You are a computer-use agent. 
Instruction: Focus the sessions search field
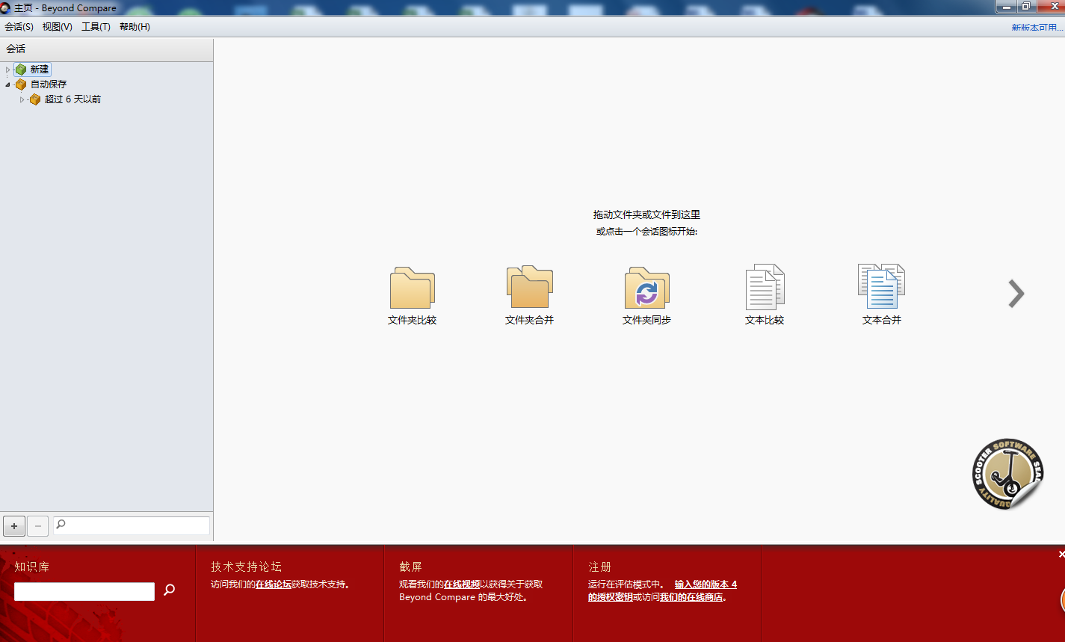(132, 525)
